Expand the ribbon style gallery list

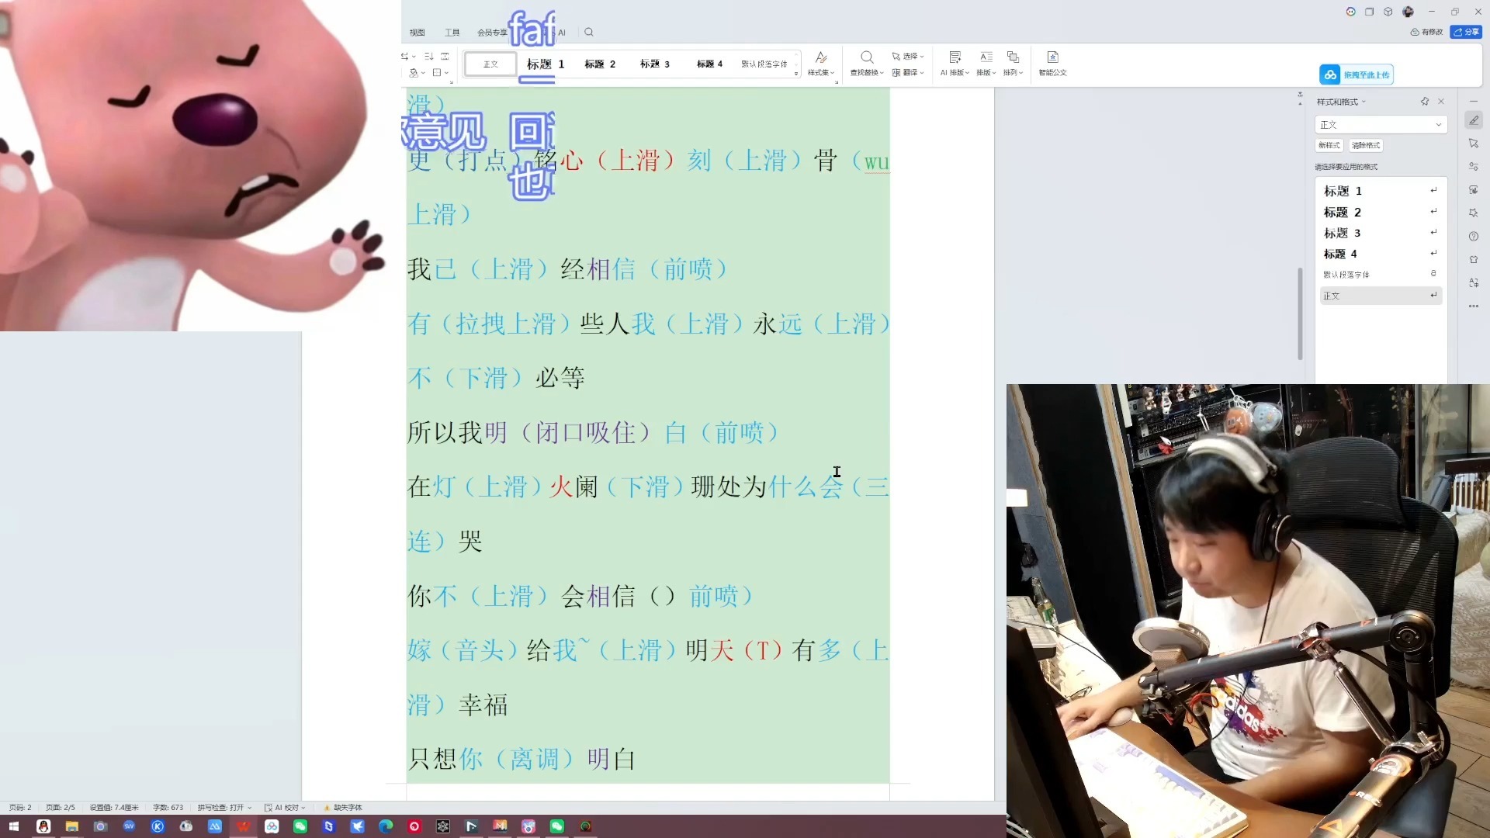click(796, 73)
